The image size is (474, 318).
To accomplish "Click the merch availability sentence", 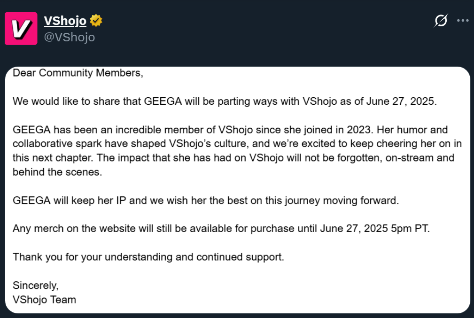I will point(221,229).
